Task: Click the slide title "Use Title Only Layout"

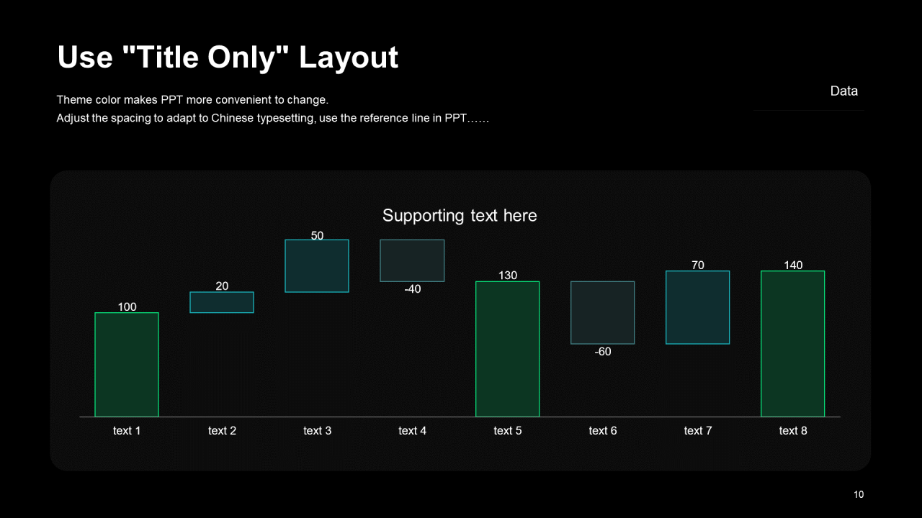Action: pos(227,58)
